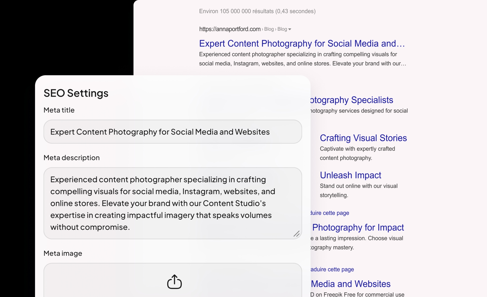Click the "Meta title" field label
This screenshot has height=297, width=487.
pyautogui.click(x=59, y=110)
